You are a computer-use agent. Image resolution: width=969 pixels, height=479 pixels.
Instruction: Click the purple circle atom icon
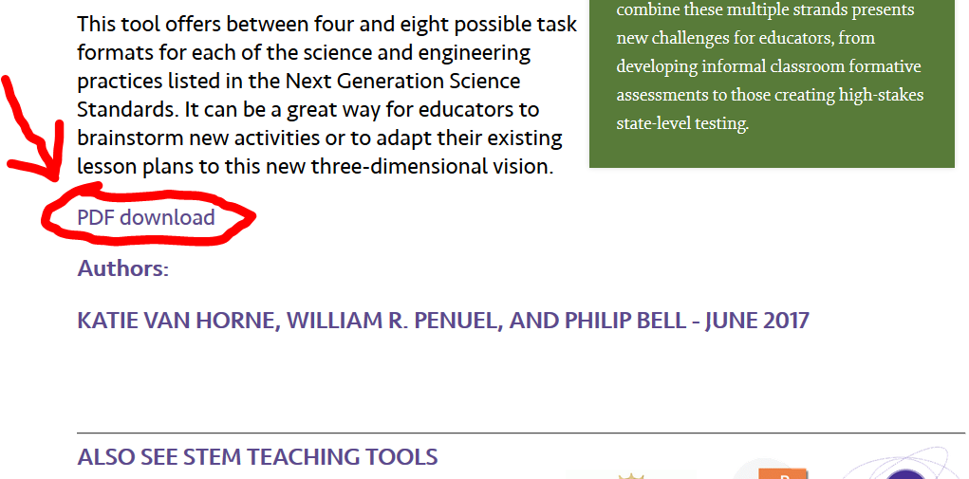click(905, 474)
